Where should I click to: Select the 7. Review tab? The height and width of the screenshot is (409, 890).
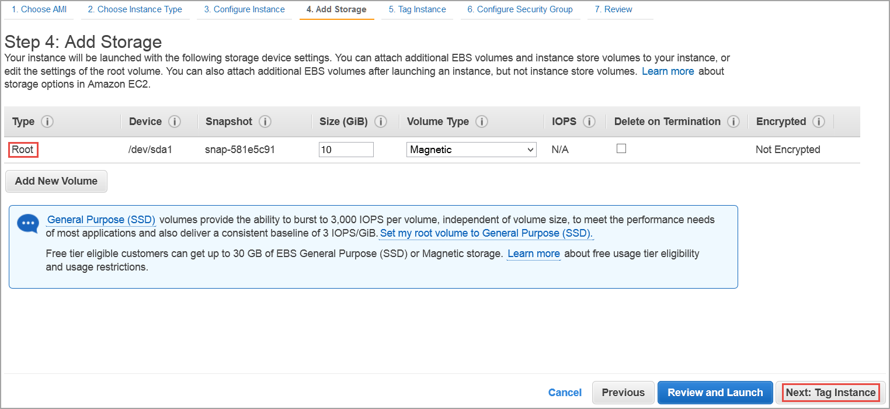[613, 9]
